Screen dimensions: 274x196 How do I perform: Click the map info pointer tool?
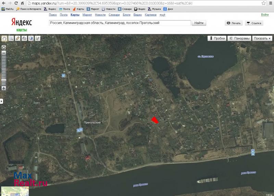[37, 38]
